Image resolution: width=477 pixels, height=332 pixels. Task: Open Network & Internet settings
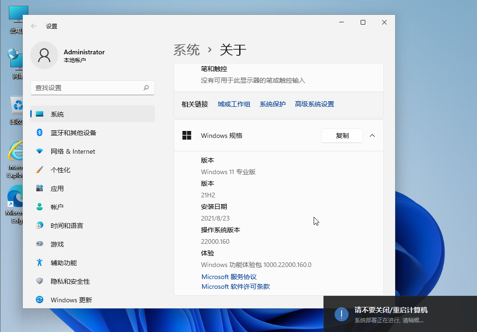coord(73,151)
